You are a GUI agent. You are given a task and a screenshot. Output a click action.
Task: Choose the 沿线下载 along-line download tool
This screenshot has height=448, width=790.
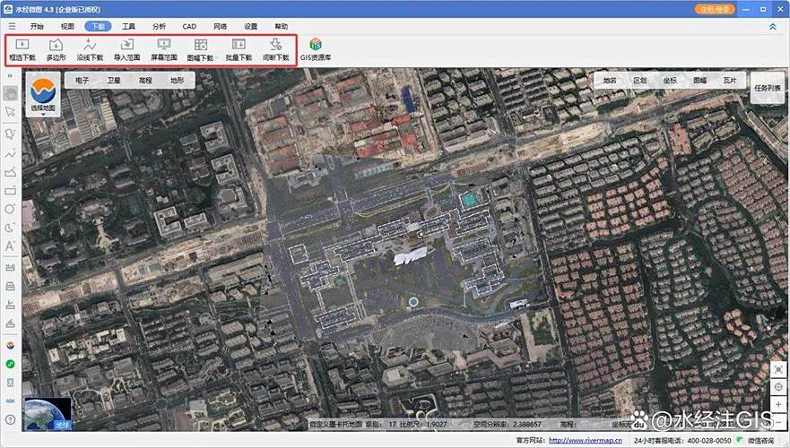click(91, 50)
